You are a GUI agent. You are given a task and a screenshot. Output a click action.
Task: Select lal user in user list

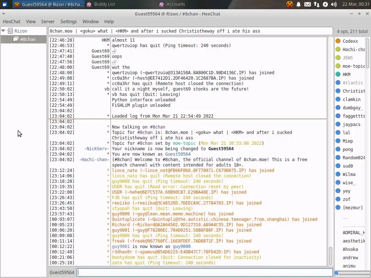coord(346,132)
